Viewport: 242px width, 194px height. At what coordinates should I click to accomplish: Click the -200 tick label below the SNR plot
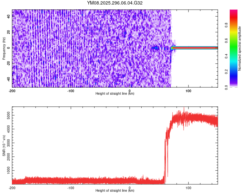point(12,188)
